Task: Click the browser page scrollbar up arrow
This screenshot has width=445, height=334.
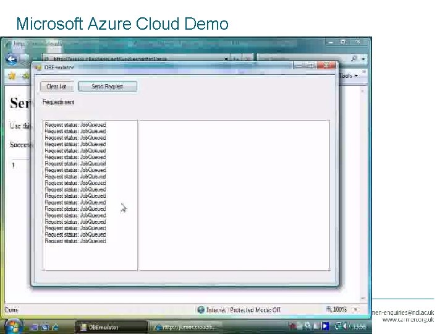Action: tap(362, 92)
